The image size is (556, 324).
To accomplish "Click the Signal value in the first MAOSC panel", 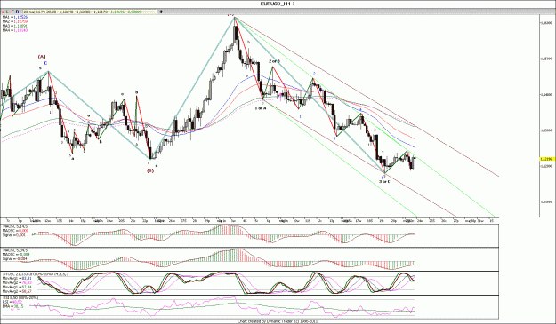I will [14, 235].
